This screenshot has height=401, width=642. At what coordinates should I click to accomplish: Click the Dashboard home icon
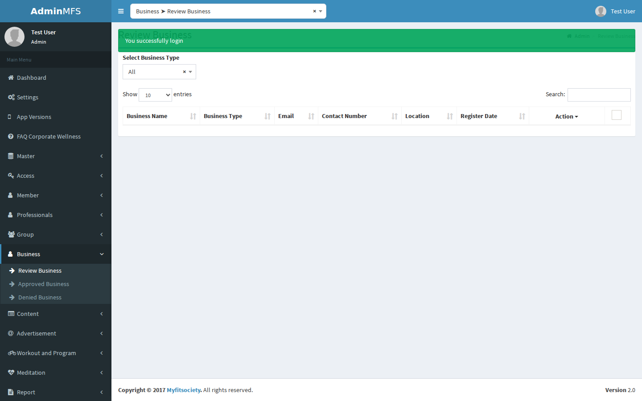[x=11, y=78]
